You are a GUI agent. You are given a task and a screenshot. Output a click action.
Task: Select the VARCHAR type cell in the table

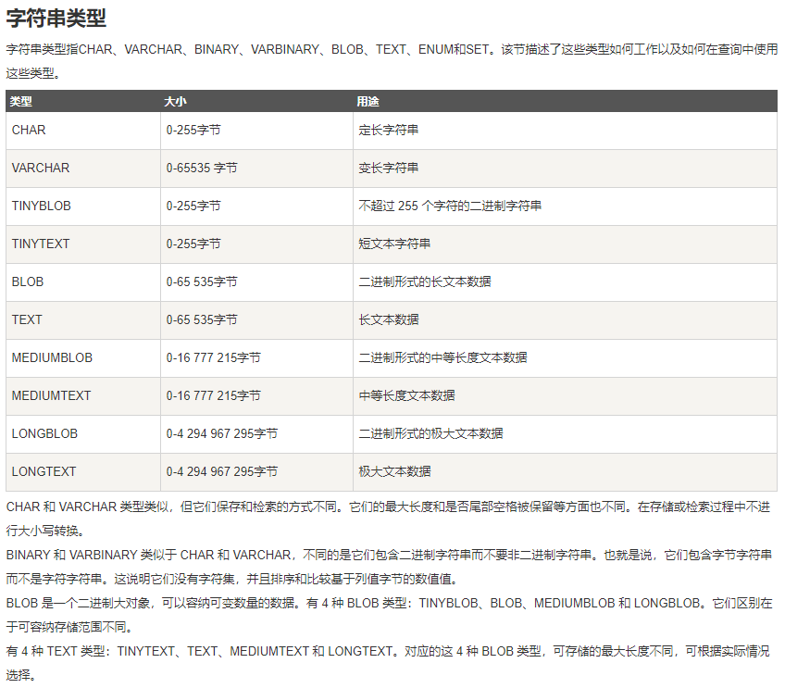click(41, 169)
